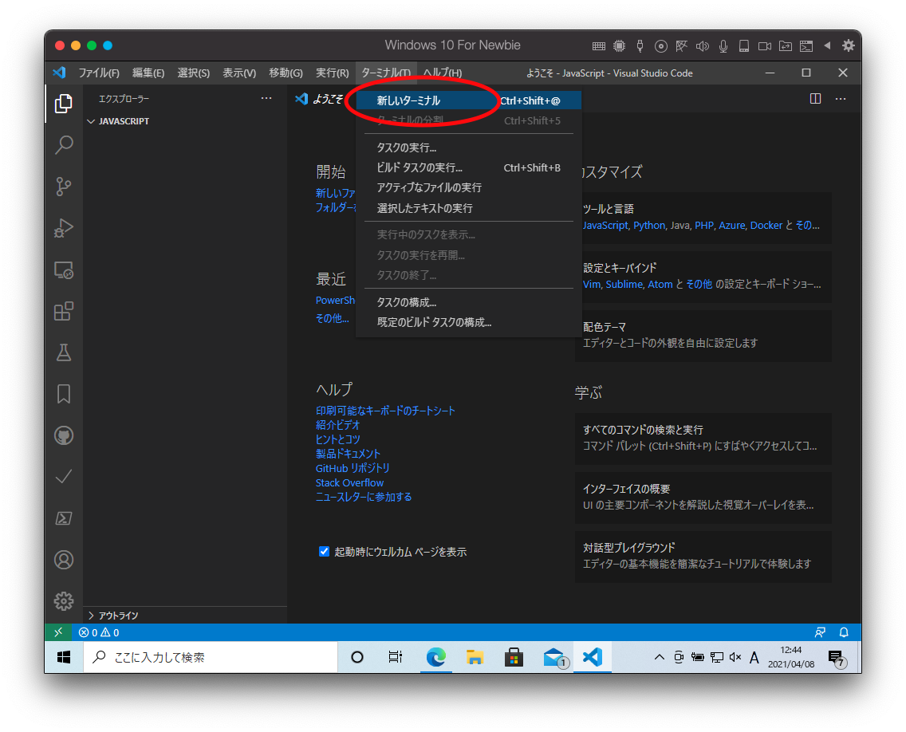Viewport: 906px width, 732px height.
Task: Select タスクの実行... menu entry
Action: click(469, 148)
